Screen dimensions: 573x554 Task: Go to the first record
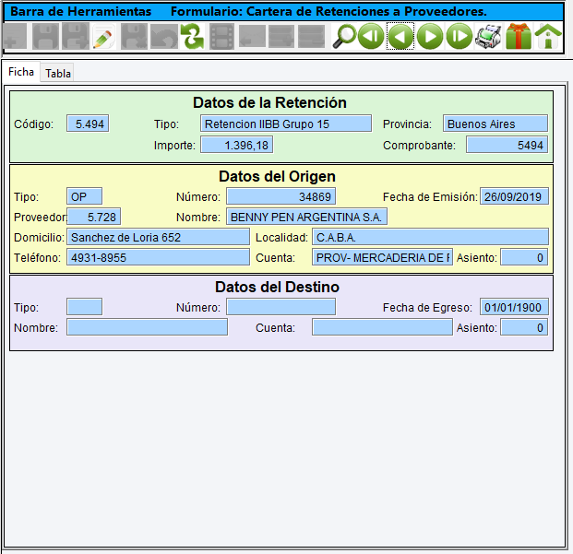[x=371, y=36]
